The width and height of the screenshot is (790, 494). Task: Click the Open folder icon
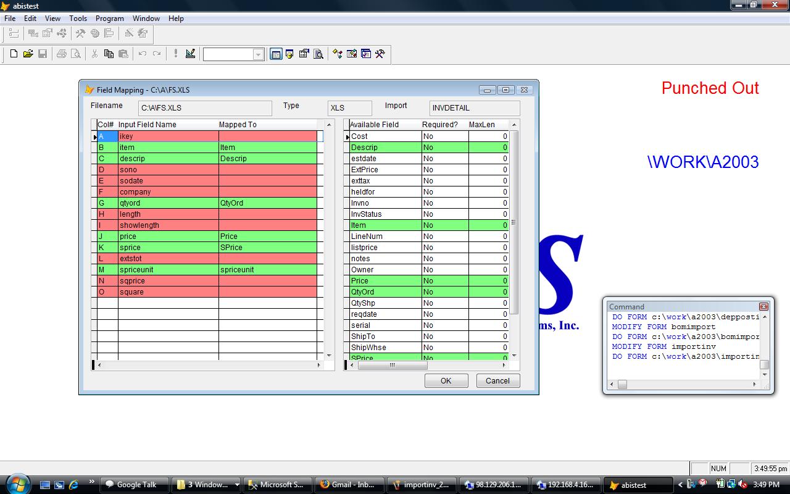pos(28,54)
